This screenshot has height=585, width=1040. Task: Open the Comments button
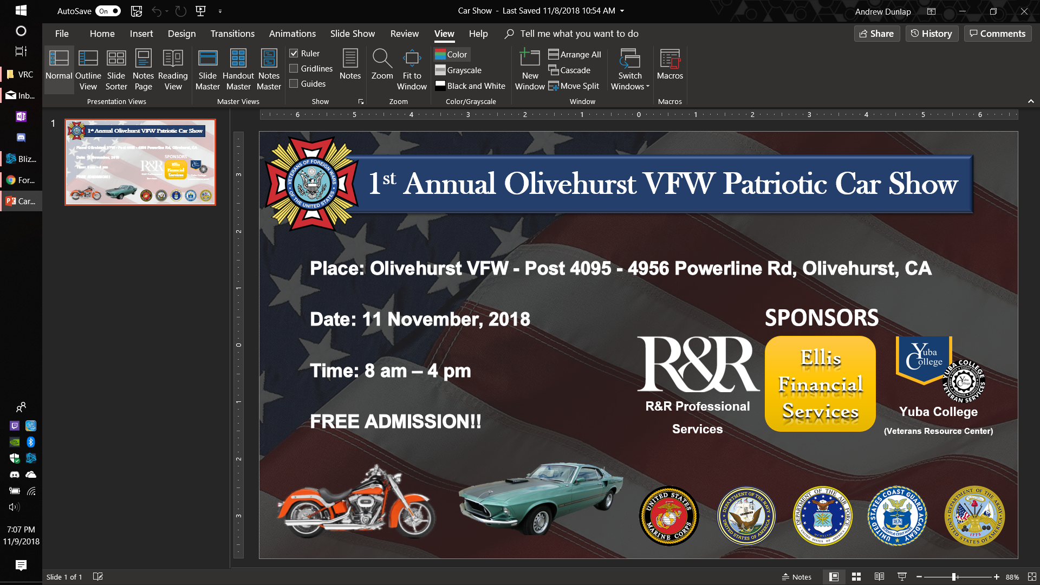tap(997, 34)
